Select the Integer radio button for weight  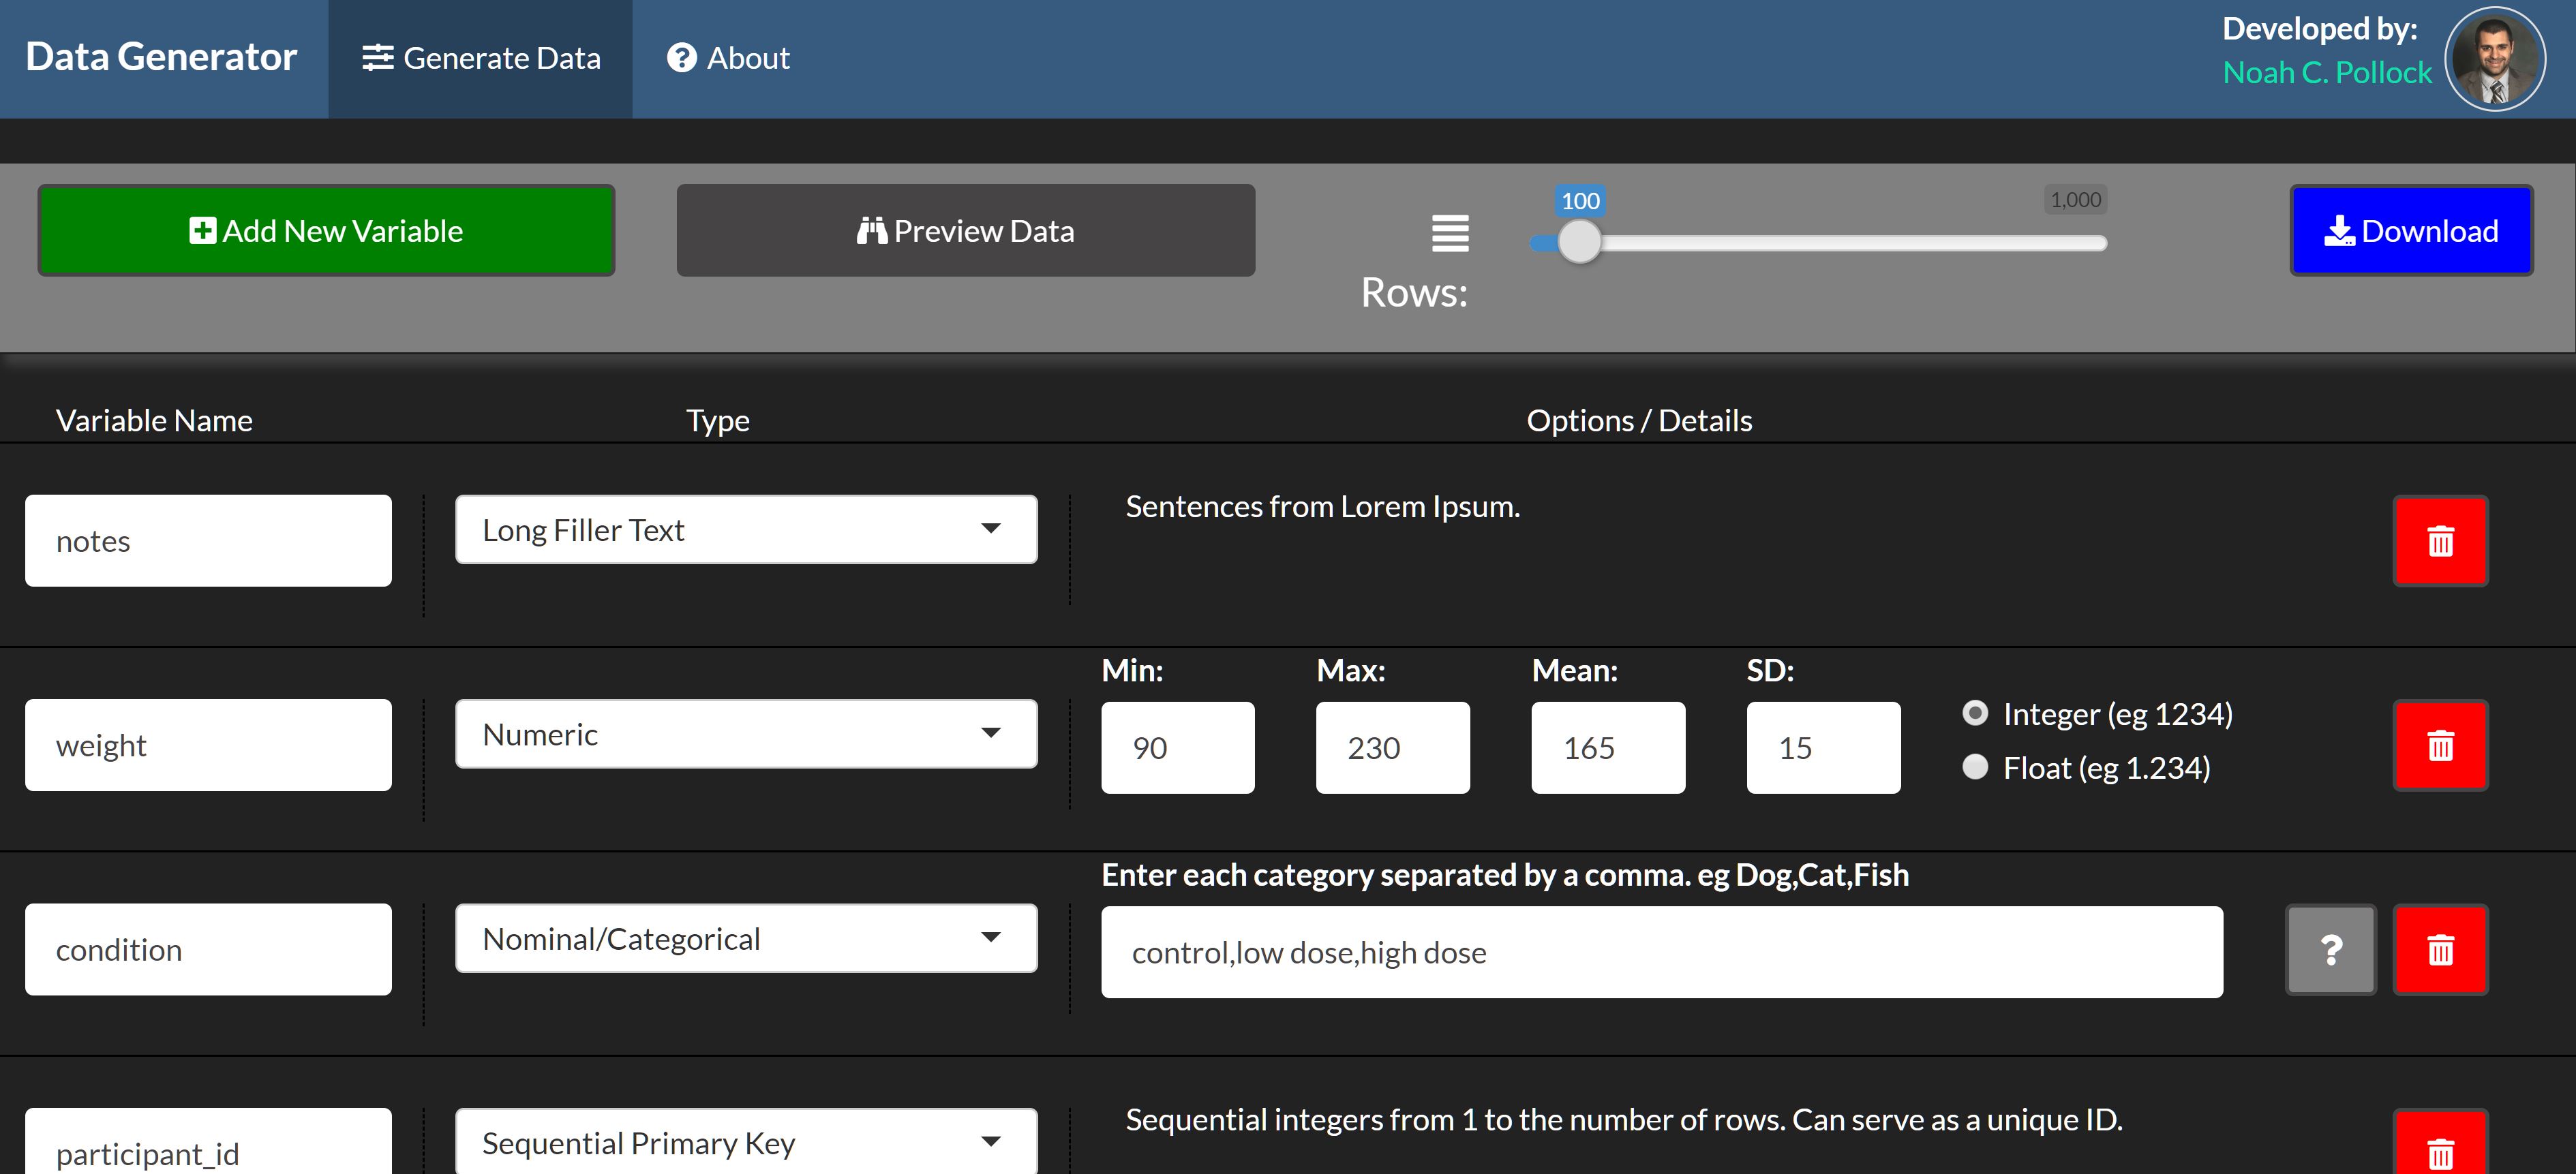coord(1975,713)
